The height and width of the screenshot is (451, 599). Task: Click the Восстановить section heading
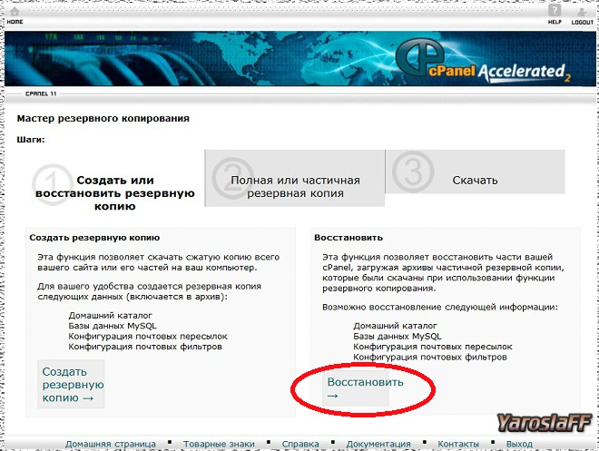pyautogui.click(x=349, y=238)
